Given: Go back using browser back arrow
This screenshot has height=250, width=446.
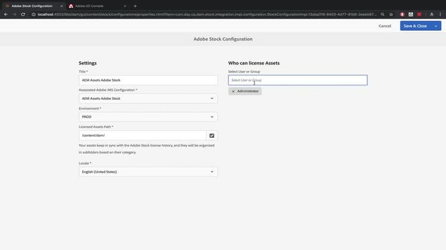Looking at the screenshot, I should tap(6, 14).
